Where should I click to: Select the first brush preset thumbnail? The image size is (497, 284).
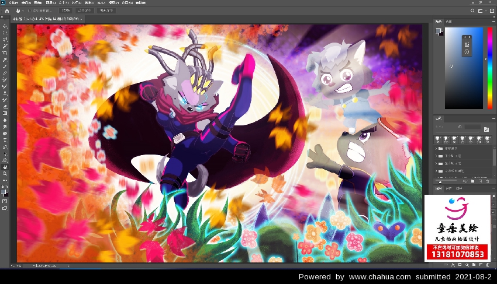(438, 139)
